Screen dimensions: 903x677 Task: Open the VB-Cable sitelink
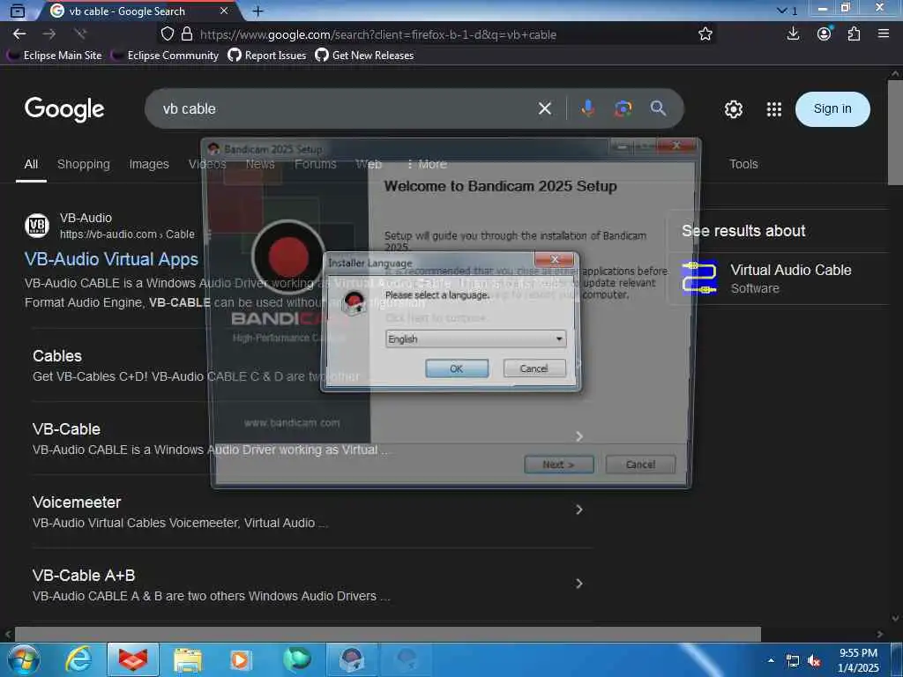click(x=66, y=429)
